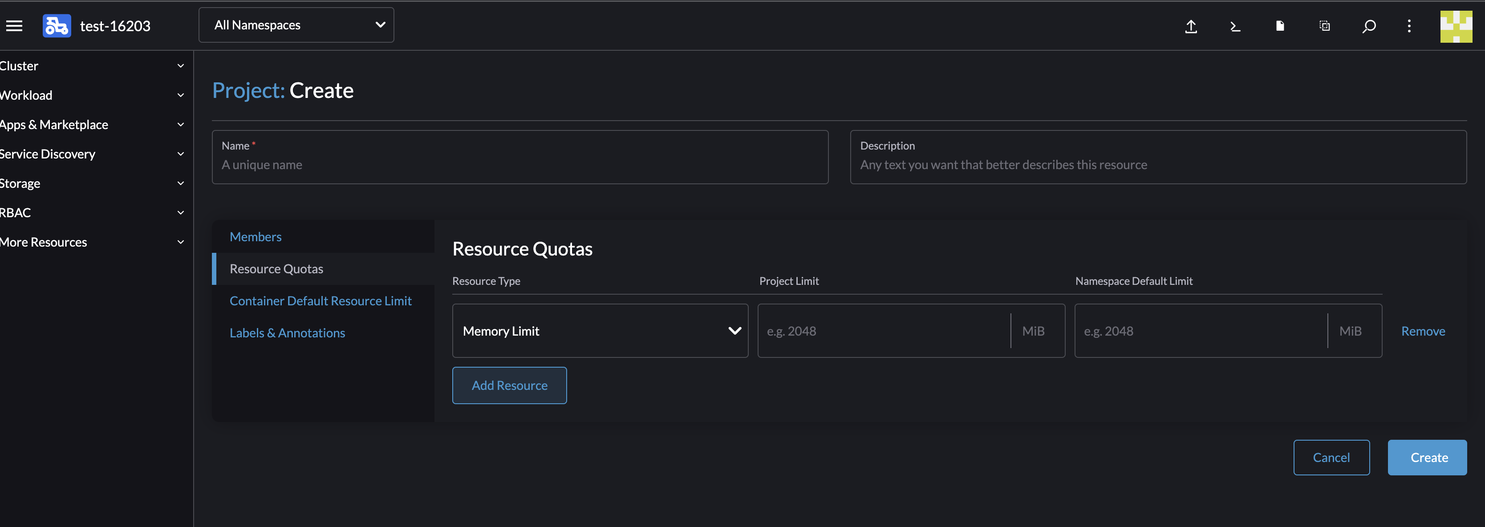Open the hamburger navigation menu
Image resolution: width=1485 pixels, height=527 pixels.
pyautogui.click(x=14, y=25)
